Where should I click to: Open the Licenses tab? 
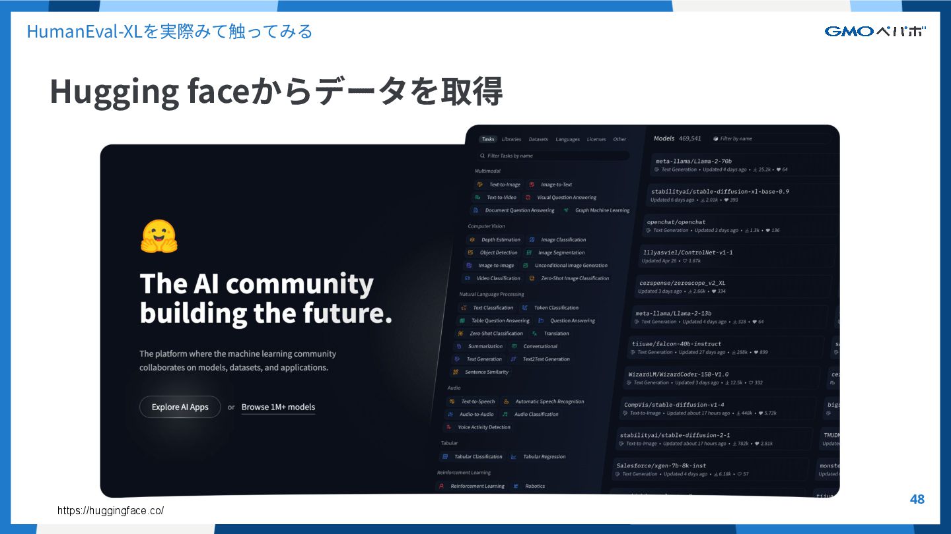(596, 139)
